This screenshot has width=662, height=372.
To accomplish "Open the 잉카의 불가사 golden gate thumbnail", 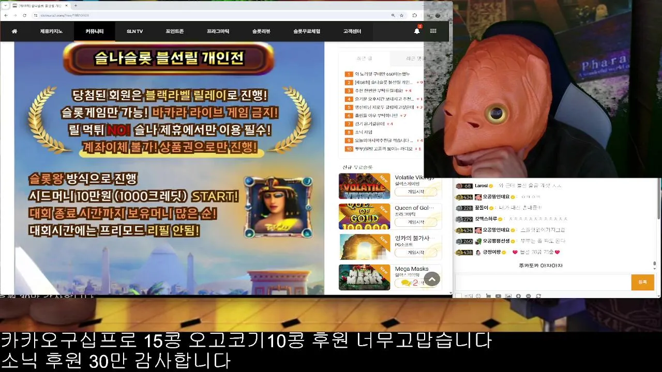I will point(364,247).
